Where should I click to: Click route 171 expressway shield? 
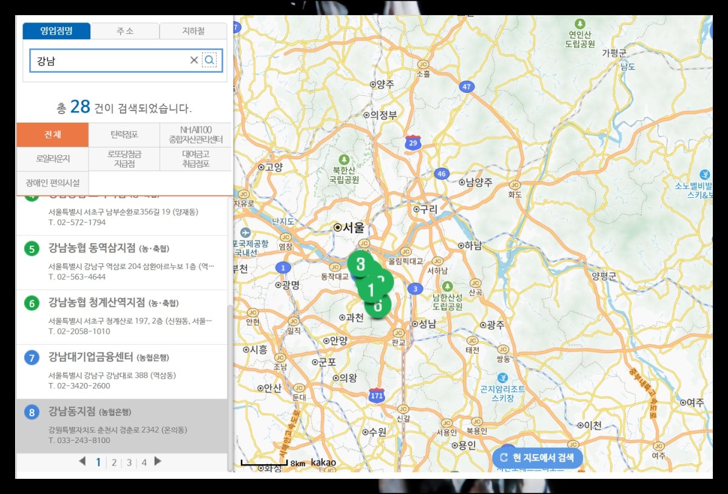[x=376, y=395]
